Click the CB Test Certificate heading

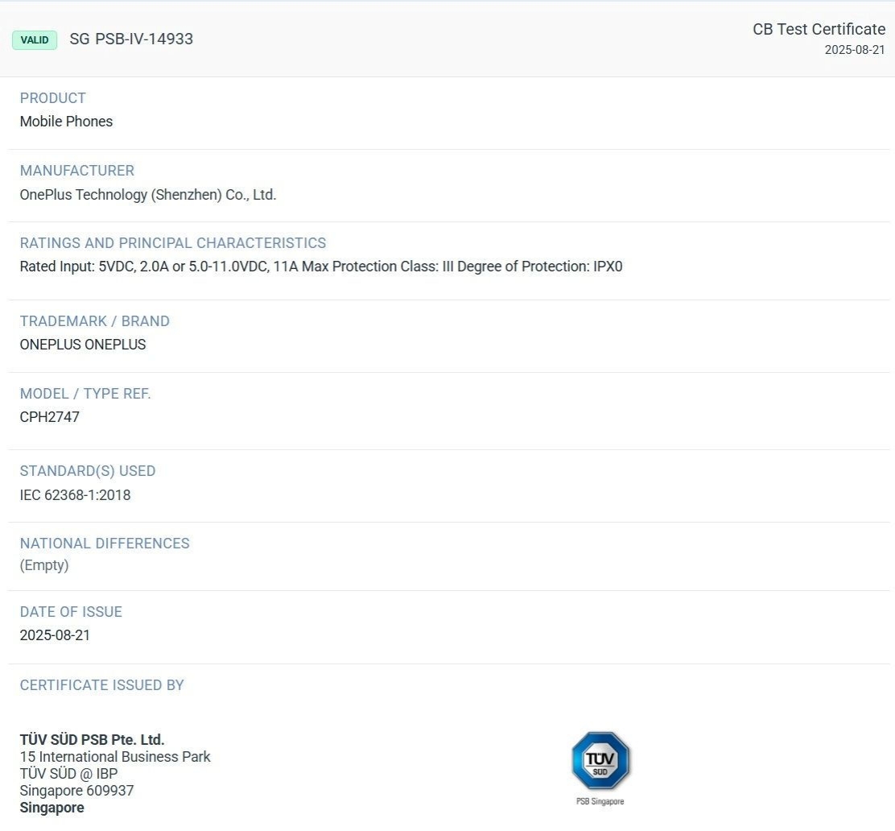[819, 29]
